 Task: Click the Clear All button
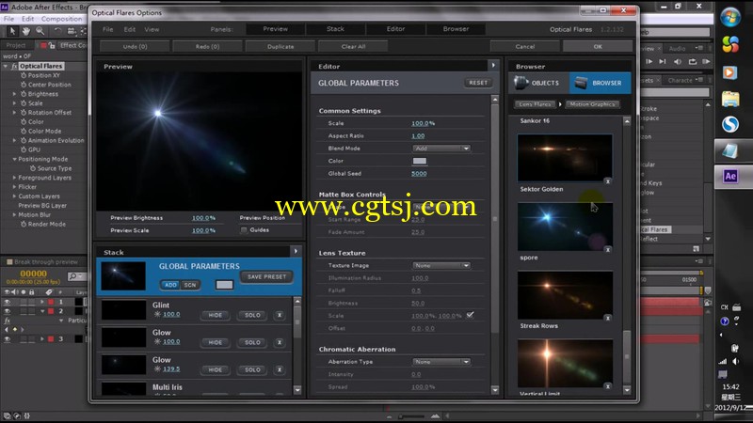pos(354,46)
